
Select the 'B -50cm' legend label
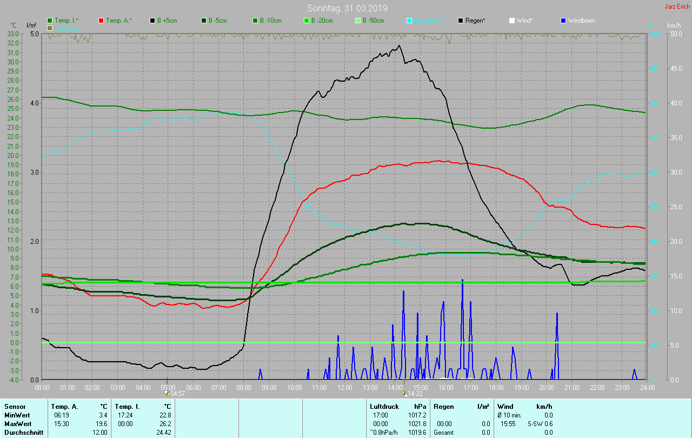374,21
